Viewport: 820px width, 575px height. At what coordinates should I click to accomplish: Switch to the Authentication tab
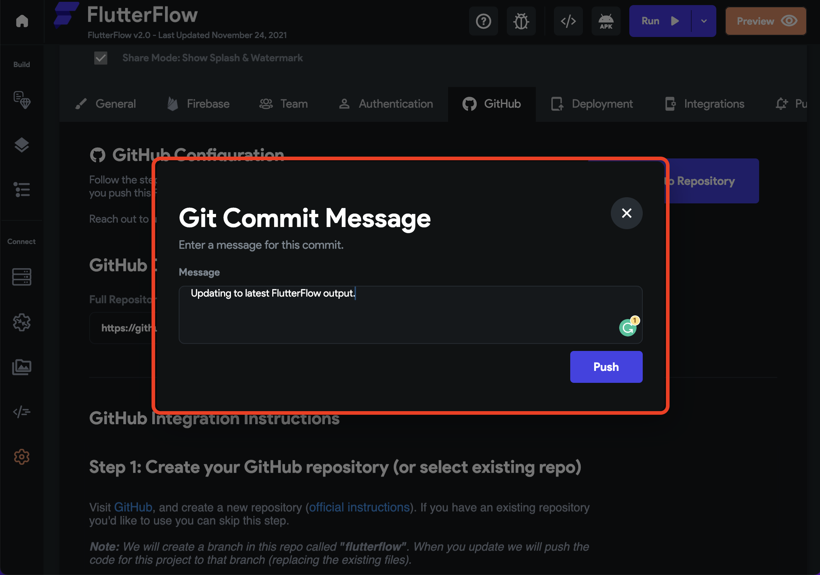[x=386, y=104]
